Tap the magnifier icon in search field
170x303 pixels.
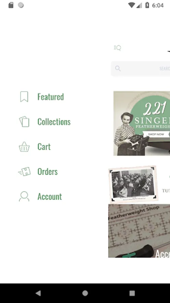pos(118,68)
